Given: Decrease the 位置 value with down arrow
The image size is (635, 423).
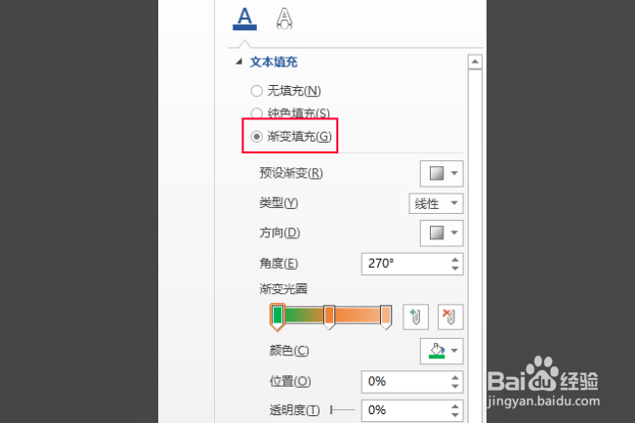Looking at the screenshot, I should (455, 386).
